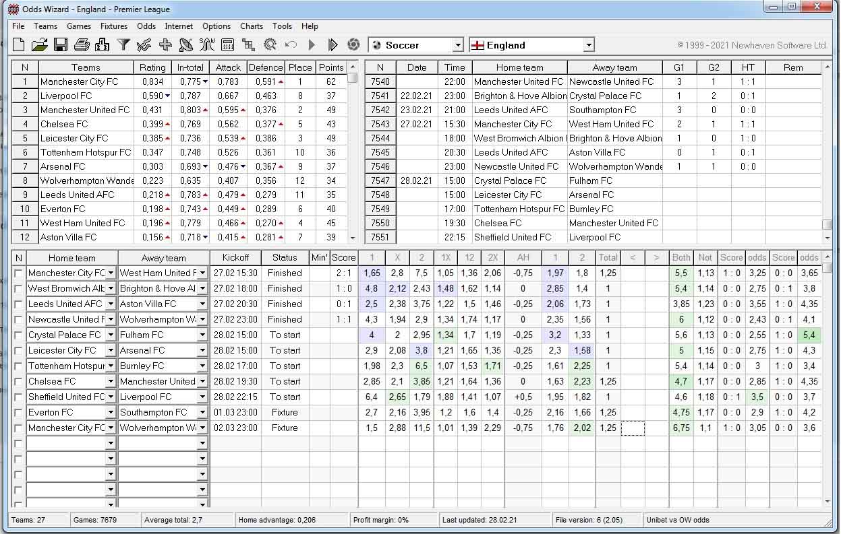841x534 pixels.
Task: Expand Everton FC home team dropdown
Action: coord(111,413)
